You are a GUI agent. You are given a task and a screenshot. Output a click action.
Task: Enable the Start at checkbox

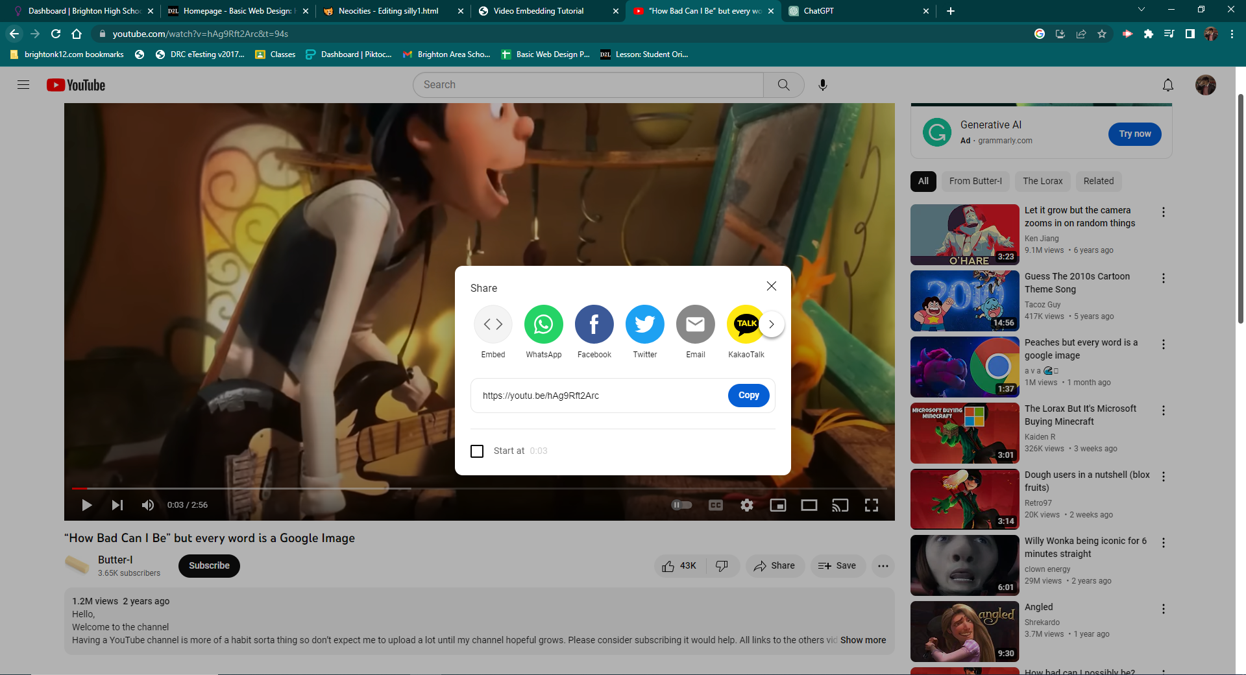click(x=477, y=451)
